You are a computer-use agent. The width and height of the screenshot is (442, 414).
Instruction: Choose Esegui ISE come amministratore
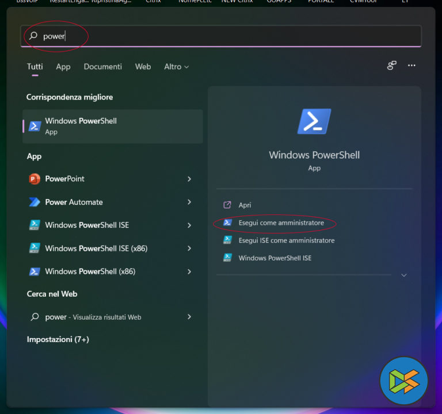click(286, 240)
